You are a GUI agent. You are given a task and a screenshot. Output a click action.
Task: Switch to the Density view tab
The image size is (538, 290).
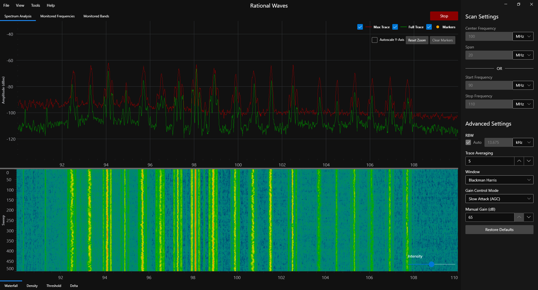(x=32, y=286)
